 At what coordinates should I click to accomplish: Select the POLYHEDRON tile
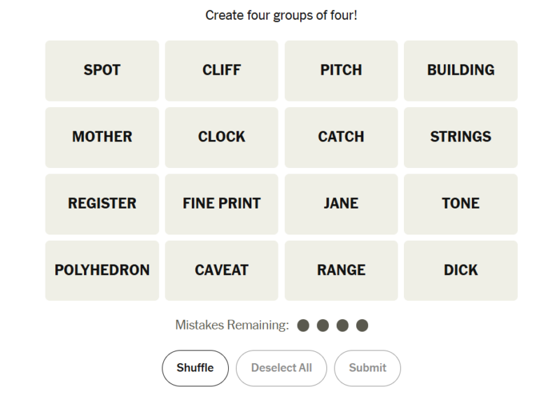click(x=102, y=270)
